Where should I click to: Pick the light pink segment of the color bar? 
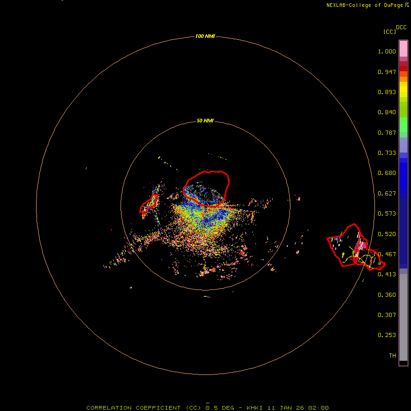pyautogui.click(x=403, y=49)
